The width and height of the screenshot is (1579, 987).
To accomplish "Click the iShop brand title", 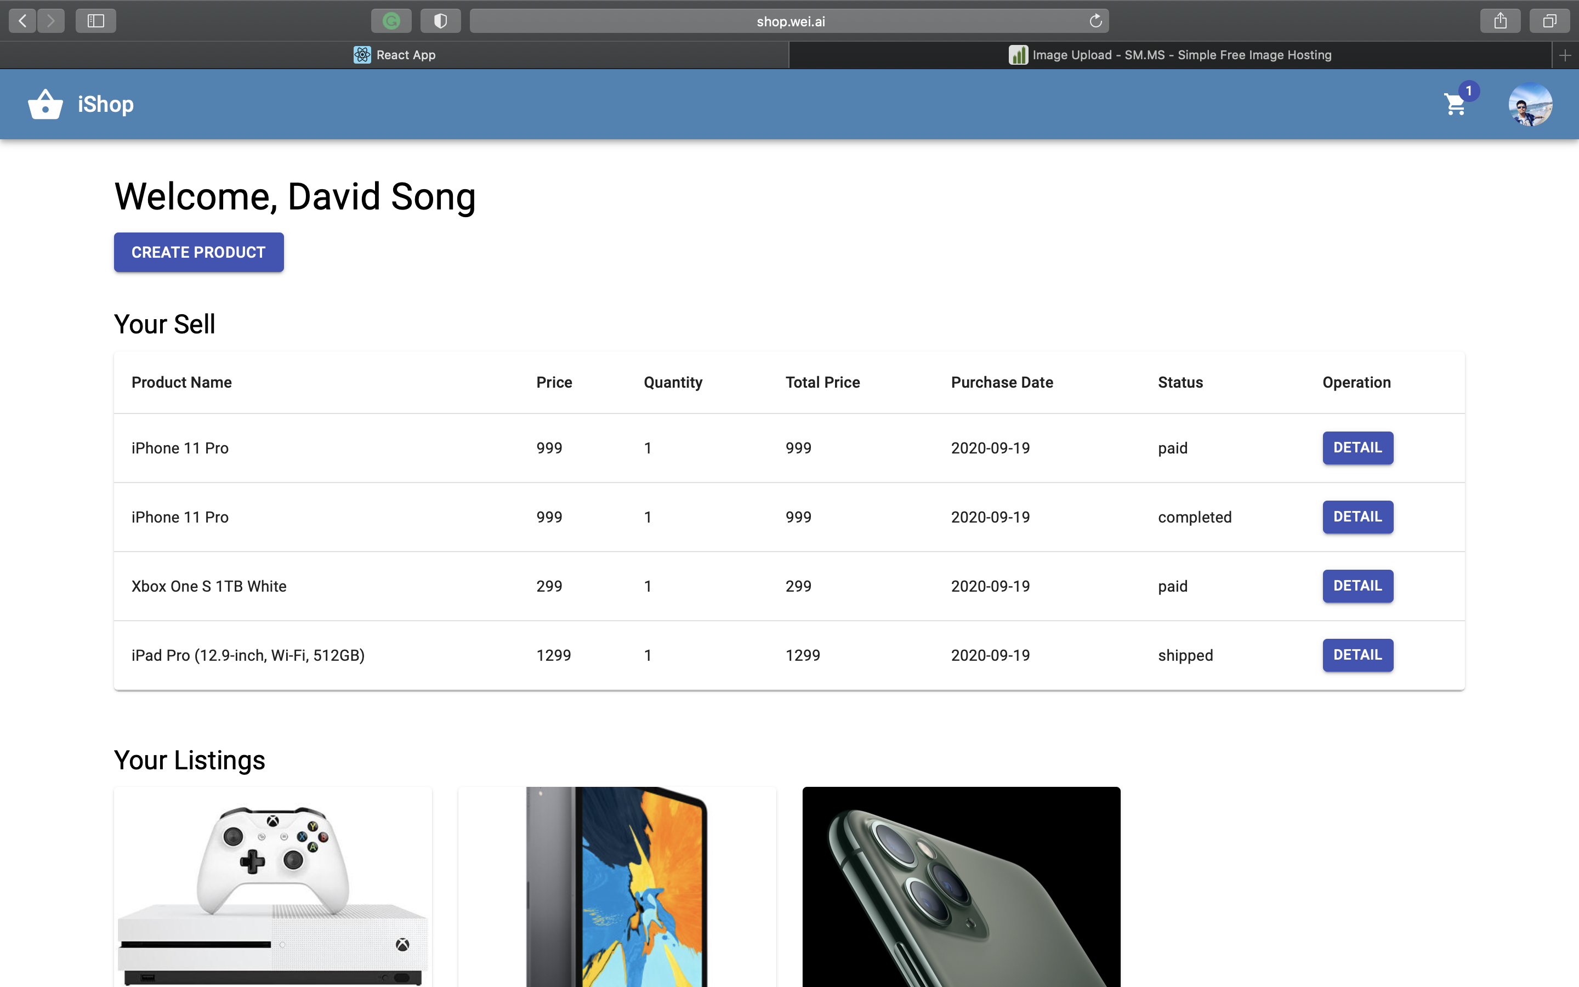I will tap(106, 104).
